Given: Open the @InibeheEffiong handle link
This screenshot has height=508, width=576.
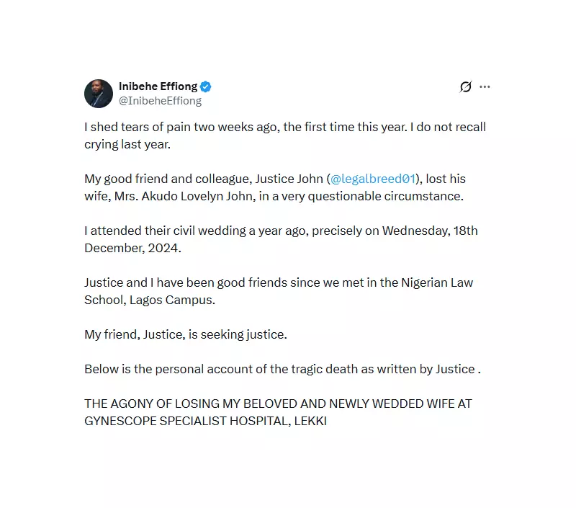Looking at the screenshot, I should tap(160, 101).
